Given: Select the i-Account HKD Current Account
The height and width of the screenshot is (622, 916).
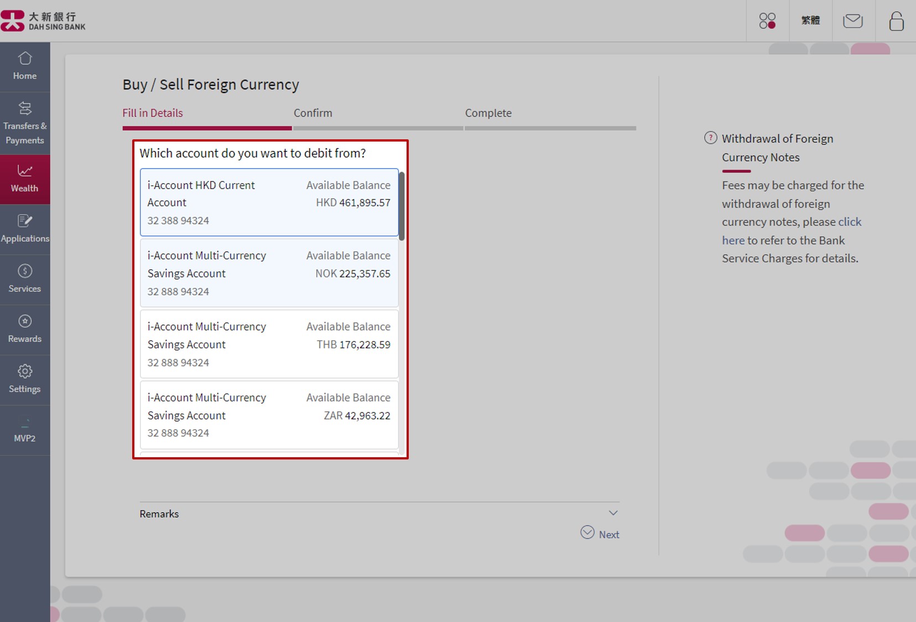Looking at the screenshot, I should [269, 202].
